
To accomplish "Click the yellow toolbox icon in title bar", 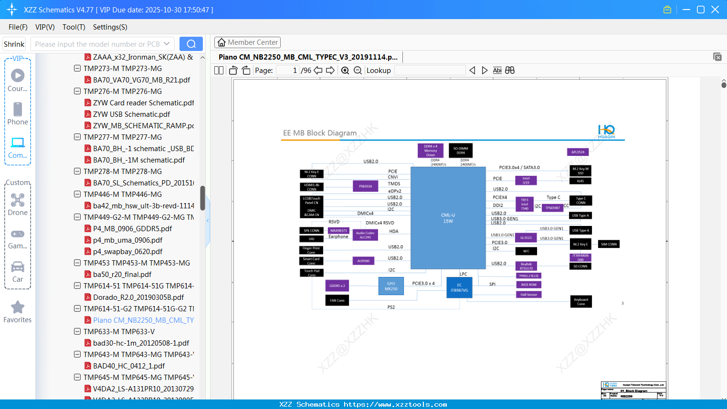I will tap(667, 10).
